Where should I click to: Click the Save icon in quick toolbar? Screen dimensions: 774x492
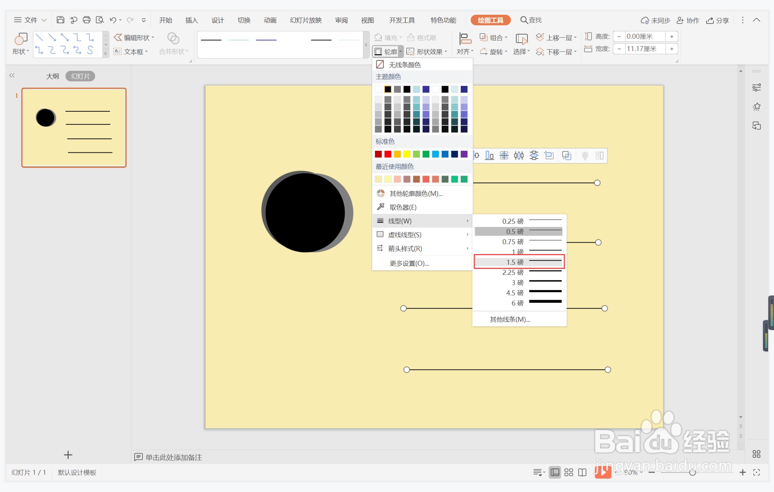pos(60,20)
